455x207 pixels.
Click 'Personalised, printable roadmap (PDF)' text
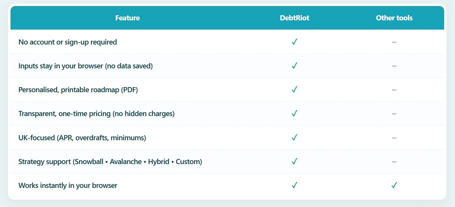78,90
